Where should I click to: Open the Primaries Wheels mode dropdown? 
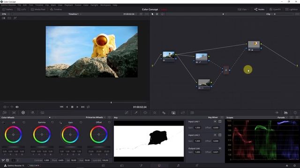(96, 117)
